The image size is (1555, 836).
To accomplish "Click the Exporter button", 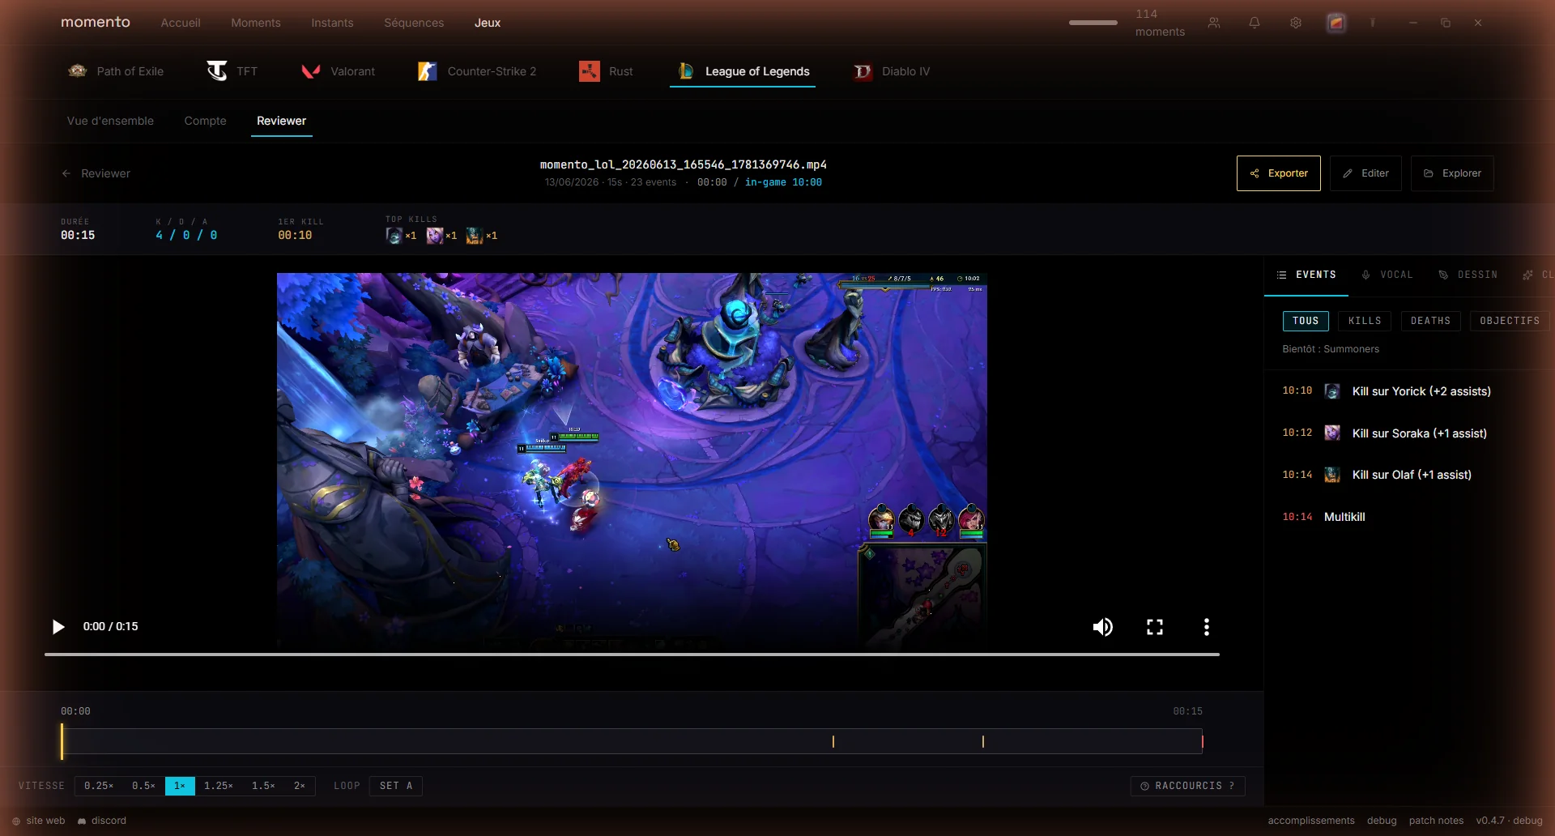I will click(1279, 173).
